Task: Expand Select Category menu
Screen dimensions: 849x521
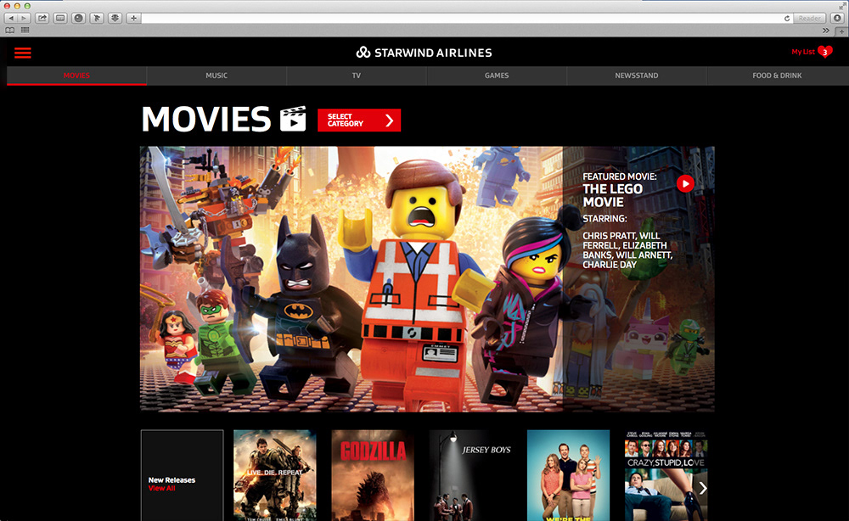Action: pyautogui.click(x=359, y=120)
